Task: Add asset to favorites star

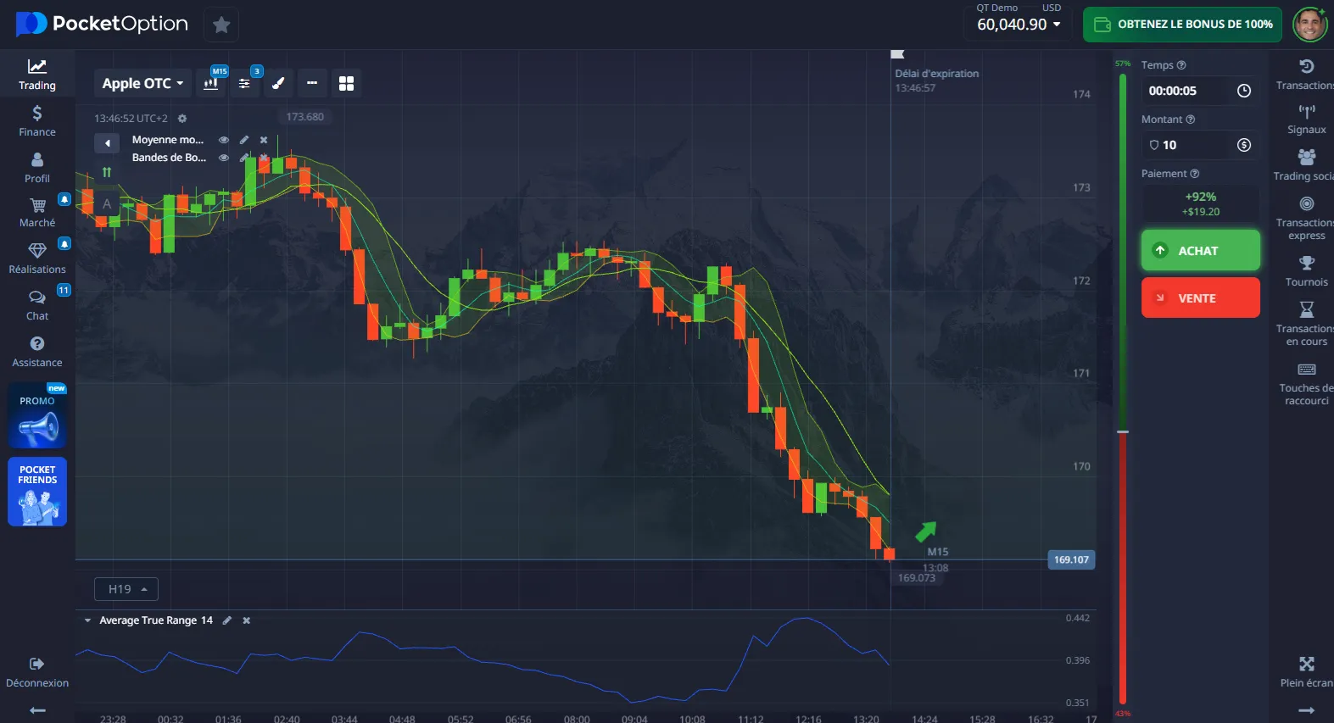Action: click(x=221, y=25)
